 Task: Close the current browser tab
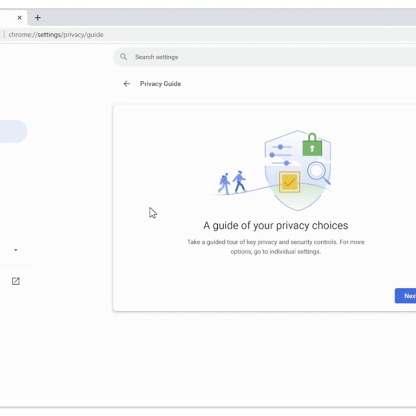coord(19,18)
